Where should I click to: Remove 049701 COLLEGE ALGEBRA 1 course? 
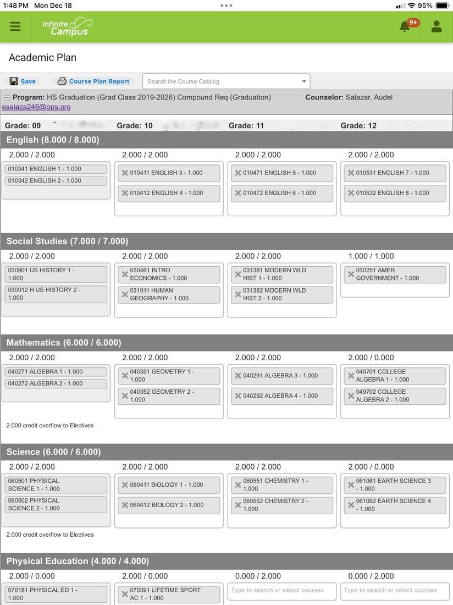[351, 376]
